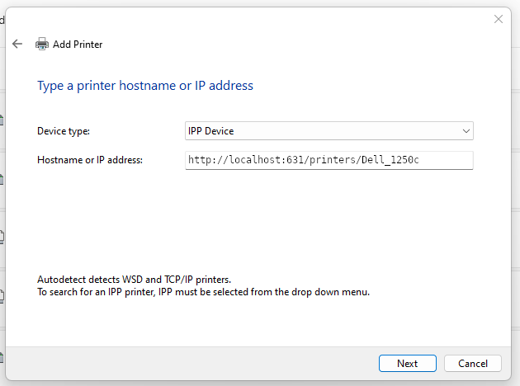The width and height of the screenshot is (520, 386).
Task: Click the http:// prefix in the hostname field
Action: (208, 160)
